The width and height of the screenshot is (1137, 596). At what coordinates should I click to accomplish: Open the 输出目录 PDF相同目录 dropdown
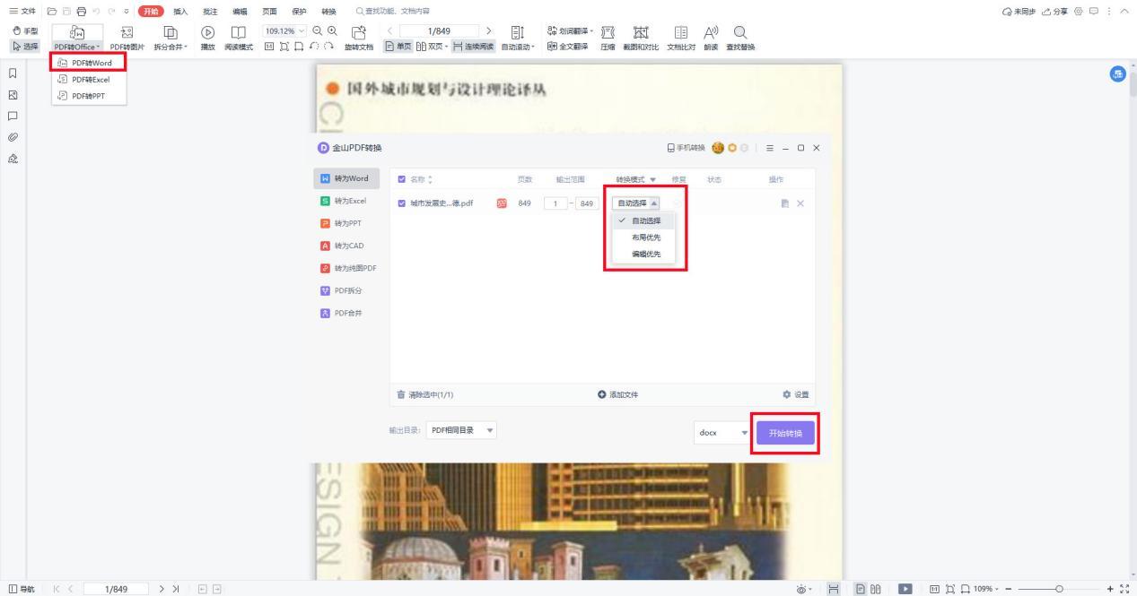[x=462, y=430]
